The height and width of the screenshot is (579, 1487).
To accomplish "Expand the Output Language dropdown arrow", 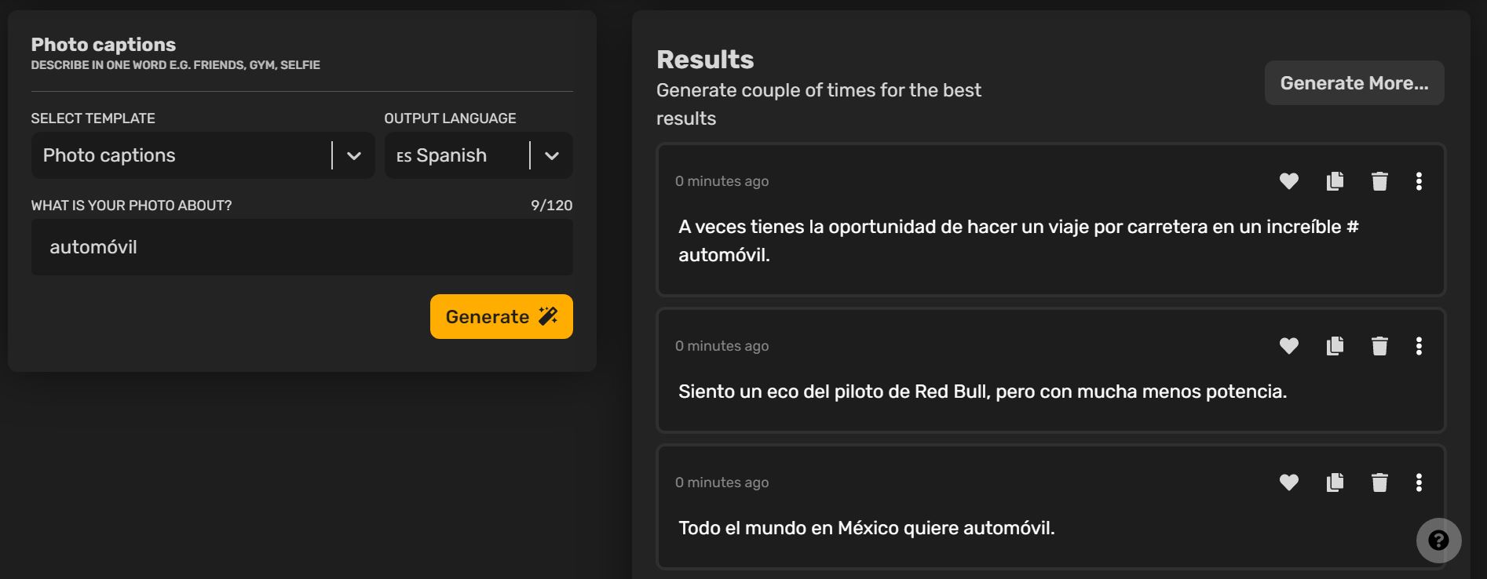I will (x=552, y=155).
